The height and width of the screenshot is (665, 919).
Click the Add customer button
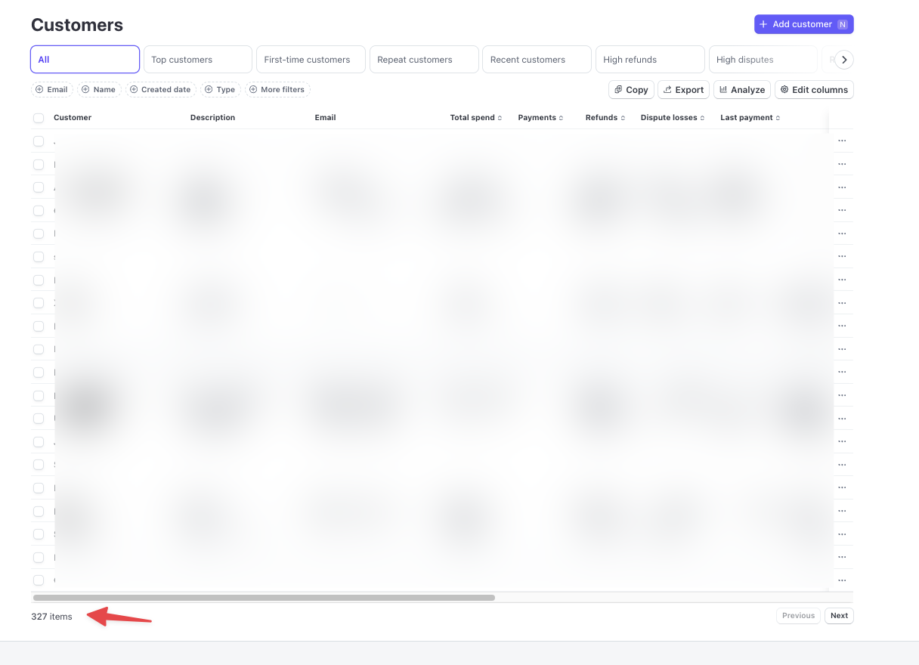point(803,24)
